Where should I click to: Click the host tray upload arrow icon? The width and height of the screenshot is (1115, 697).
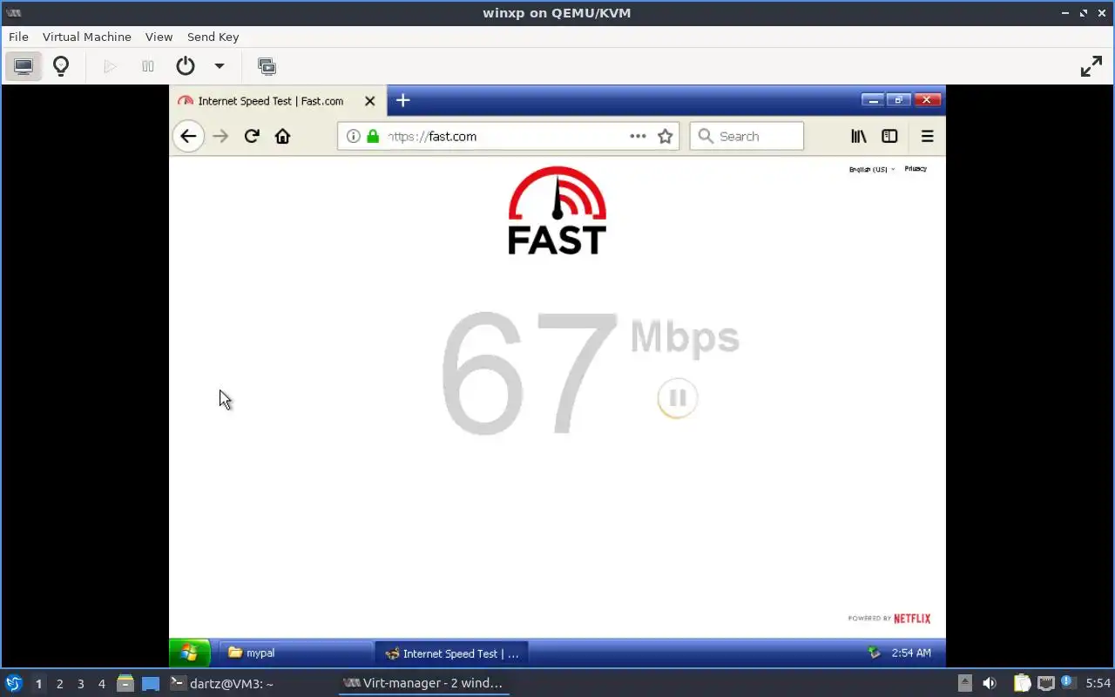coord(964,683)
